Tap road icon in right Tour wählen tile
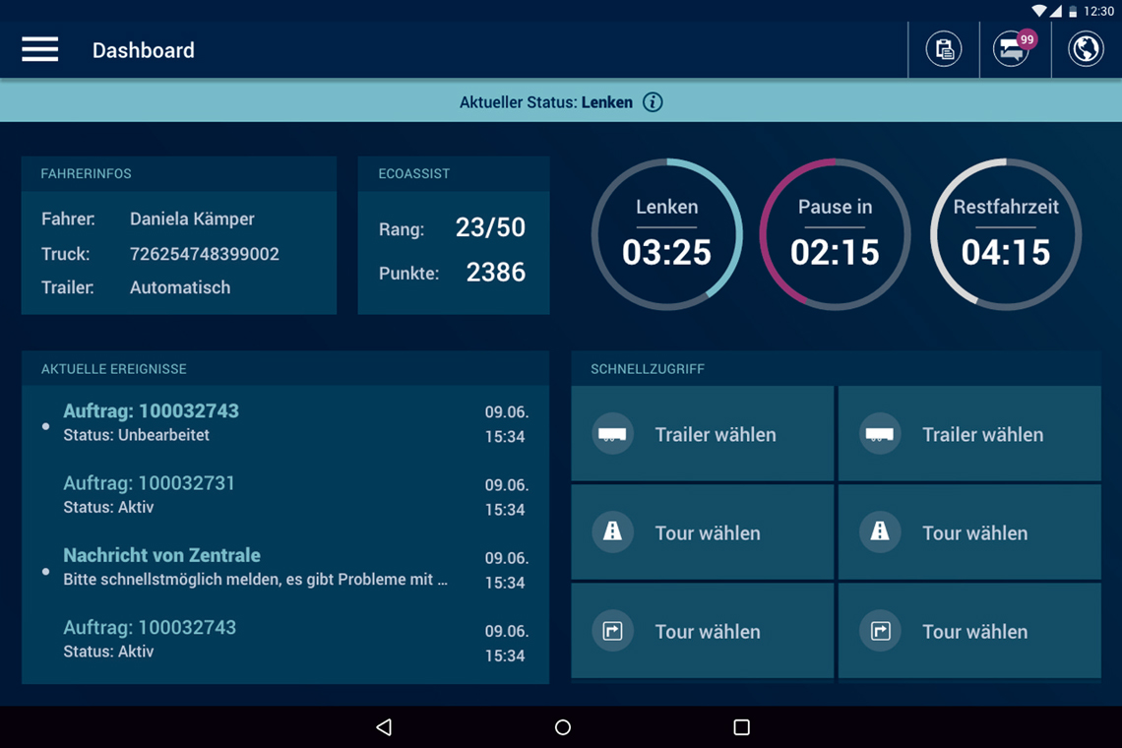 tap(880, 531)
